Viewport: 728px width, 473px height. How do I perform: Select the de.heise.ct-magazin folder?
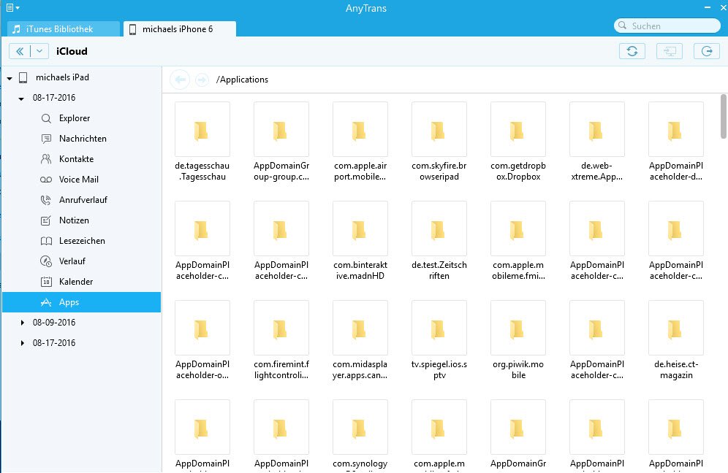[x=676, y=340]
